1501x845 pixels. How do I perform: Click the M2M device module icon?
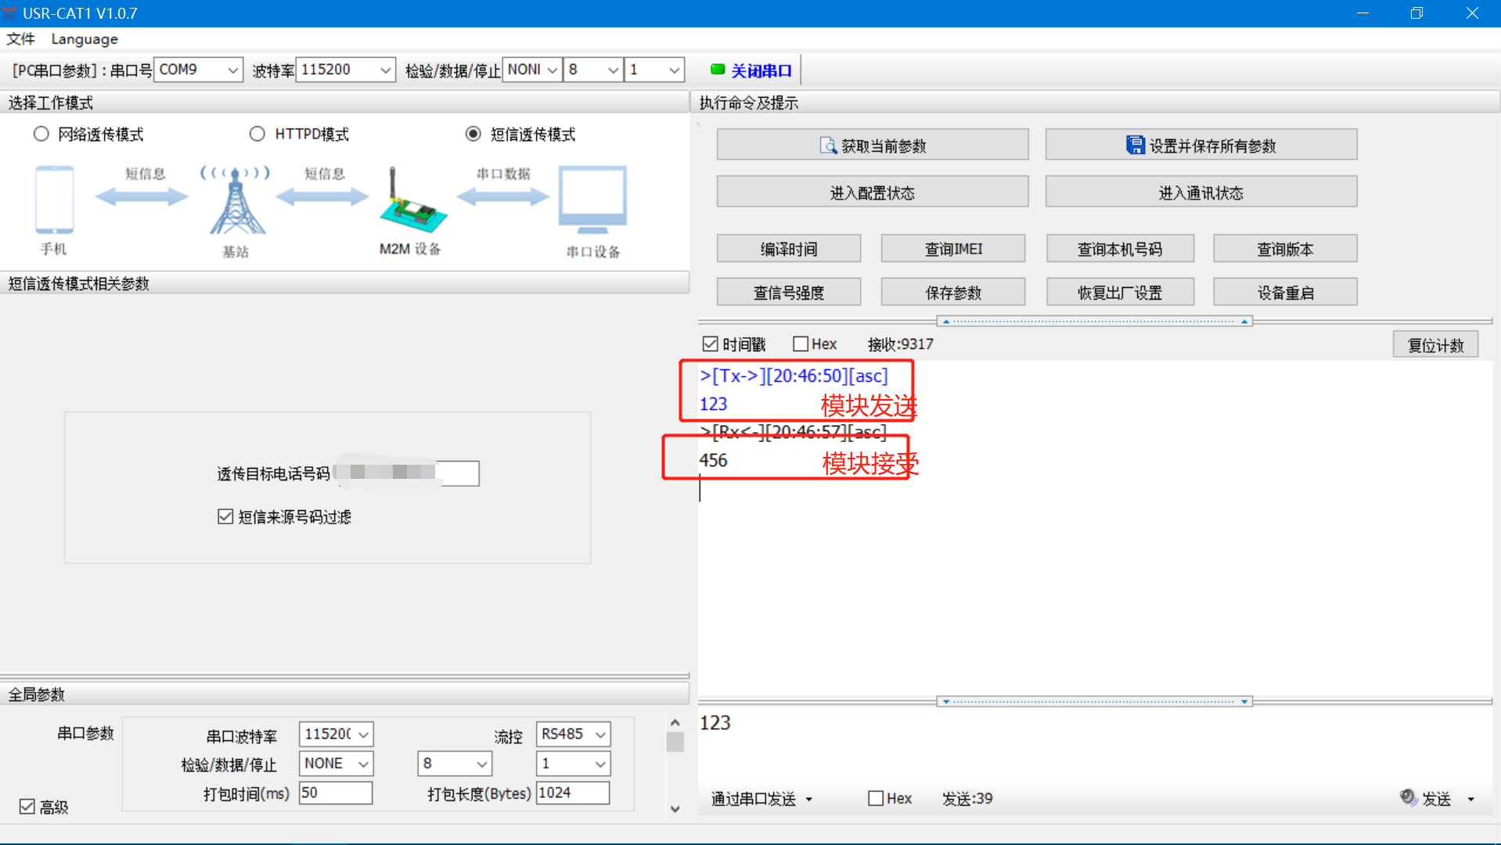click(412, 201)
